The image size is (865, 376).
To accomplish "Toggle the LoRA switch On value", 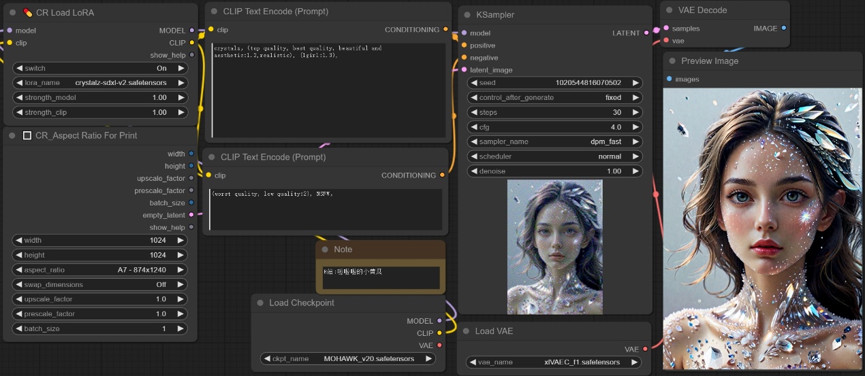I will (100, 68).
